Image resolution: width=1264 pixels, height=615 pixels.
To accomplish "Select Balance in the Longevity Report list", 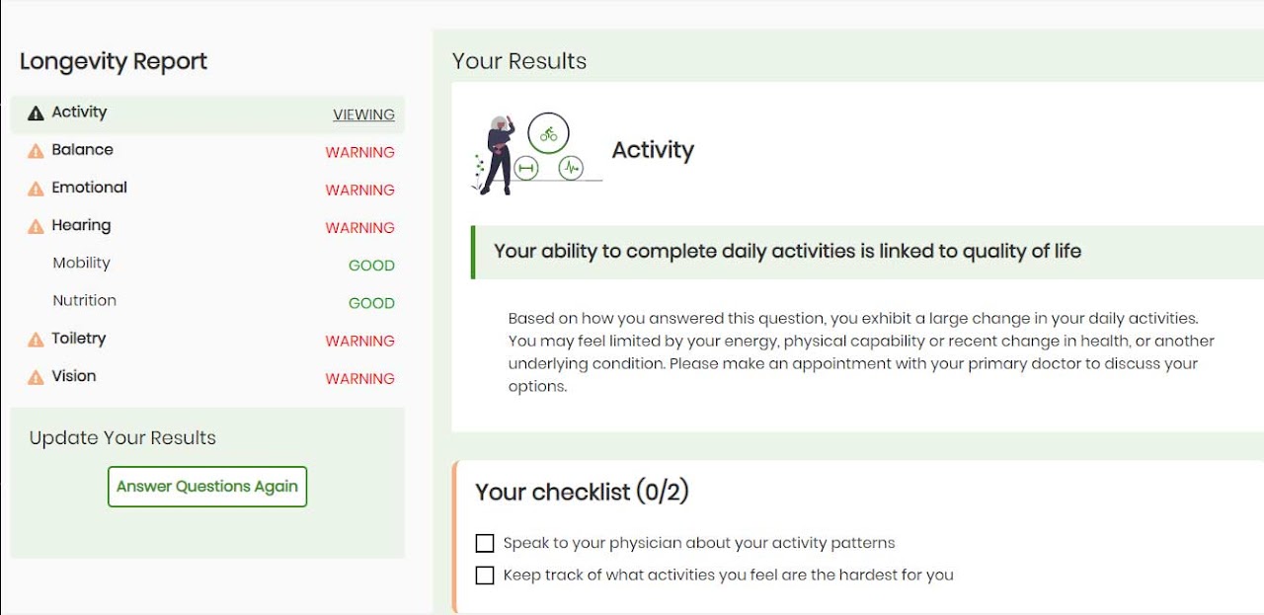I will [x=82, y=150].
